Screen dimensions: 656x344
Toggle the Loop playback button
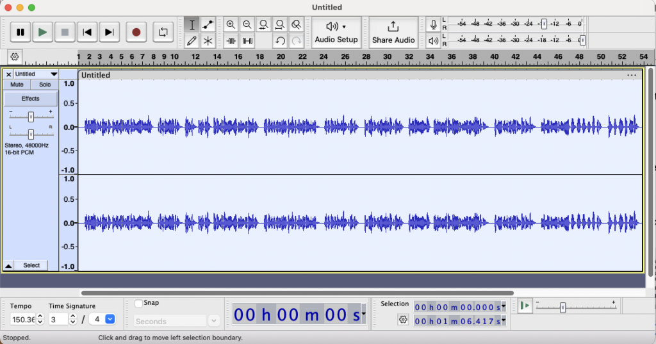(163, 32)
